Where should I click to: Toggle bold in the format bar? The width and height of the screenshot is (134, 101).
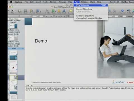[x=47, y=16]
